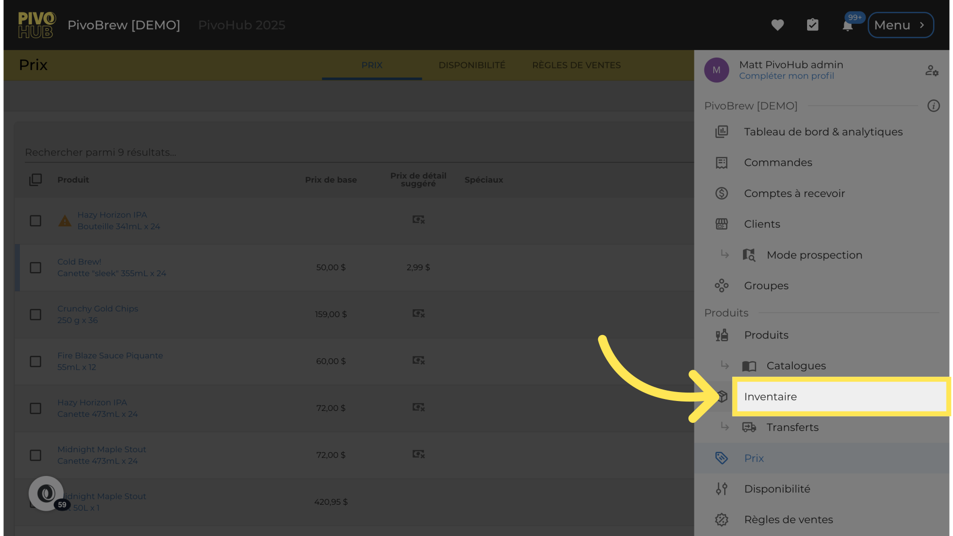953x536 pixels.
Task: Check the Cold Brew! product checkbox
Action: 35,268
